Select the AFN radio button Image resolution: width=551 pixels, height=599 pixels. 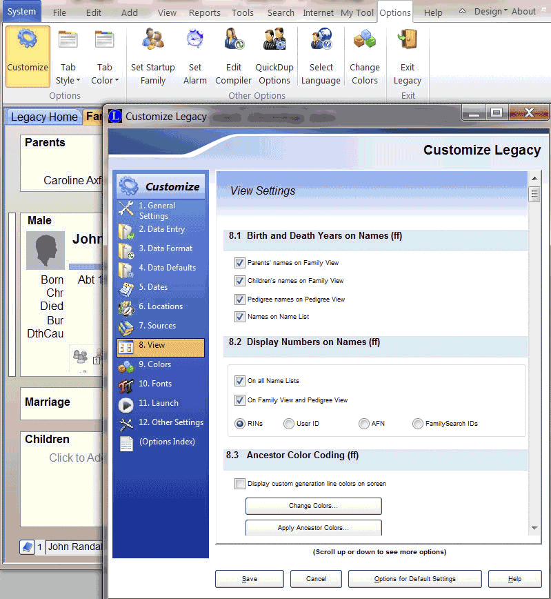[x=364, y=424]
